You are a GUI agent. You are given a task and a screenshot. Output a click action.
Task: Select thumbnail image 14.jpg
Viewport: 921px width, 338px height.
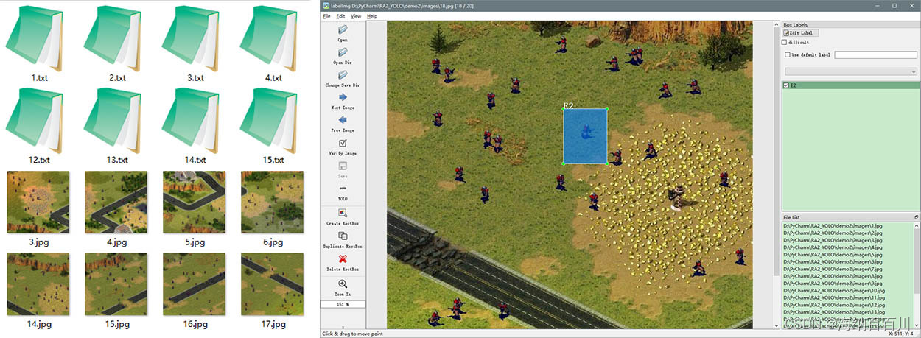[x=38, y=284]
